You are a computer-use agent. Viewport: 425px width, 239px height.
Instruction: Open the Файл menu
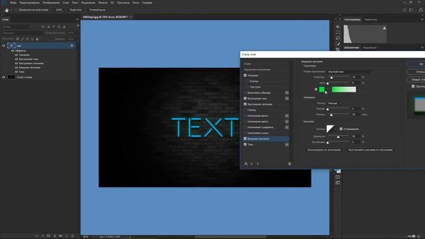click(13, 3)
